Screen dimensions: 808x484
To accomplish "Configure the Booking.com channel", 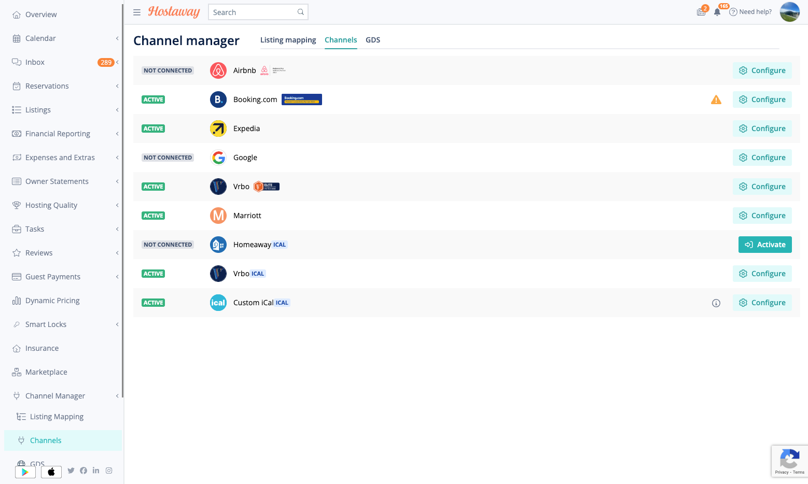I will pyautogui.click(x=762, y=99).
